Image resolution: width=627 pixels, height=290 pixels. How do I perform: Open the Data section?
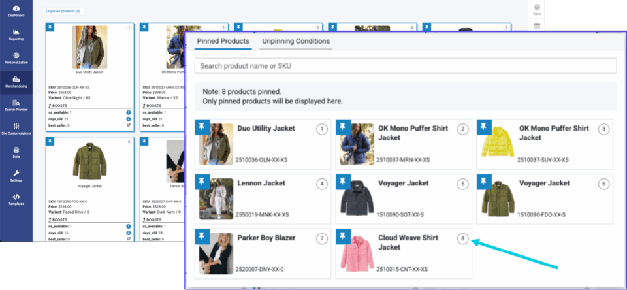[x=16, y=152]
